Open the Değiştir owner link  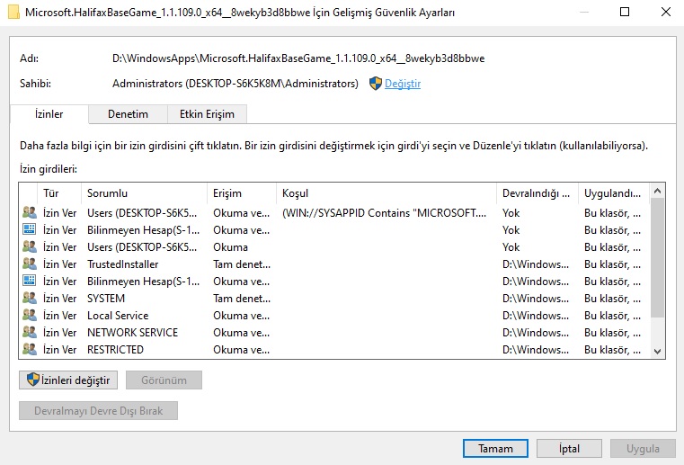(403, 84)
